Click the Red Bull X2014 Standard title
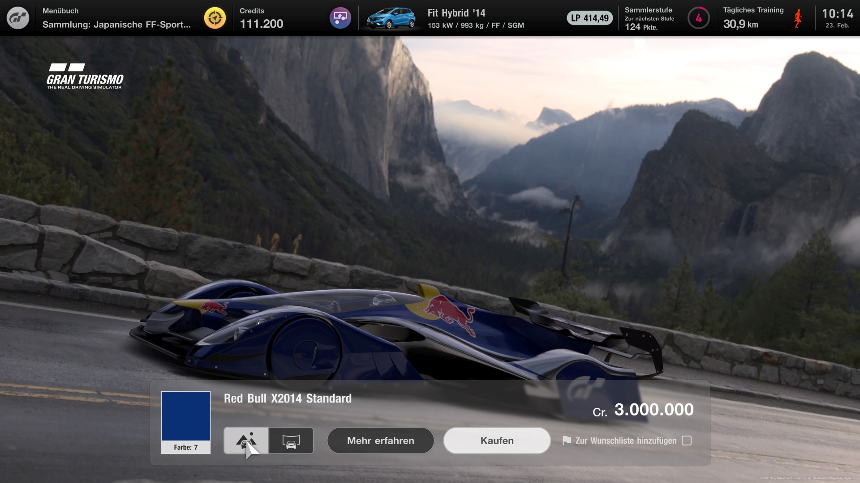 pos(288,398)
